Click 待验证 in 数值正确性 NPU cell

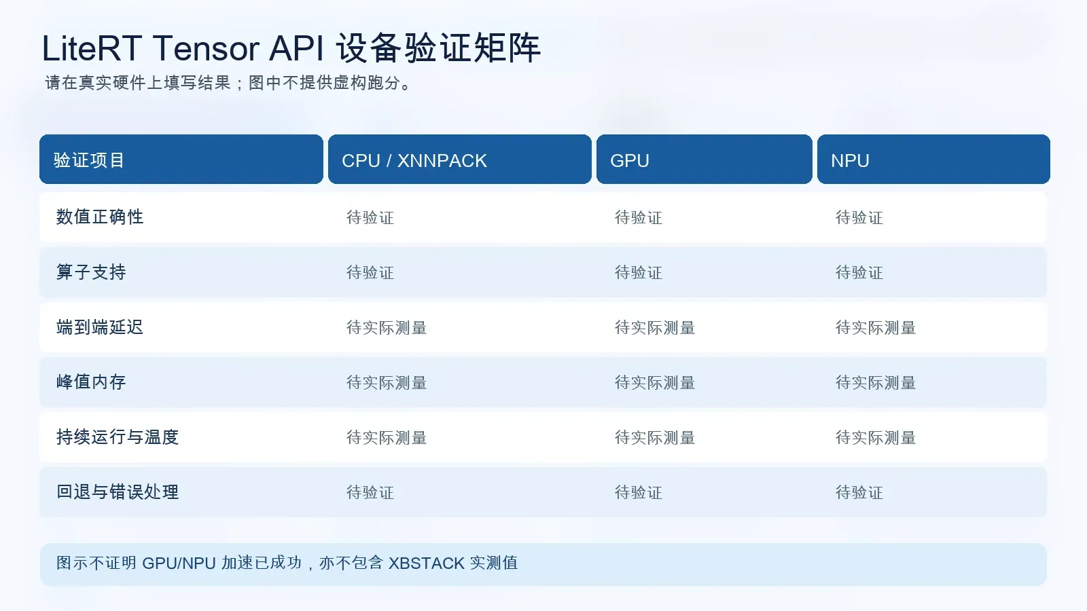tap(859, 218)
